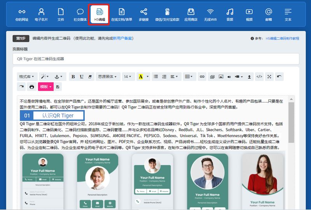Open the 格式库 style dropdown
Screen dimensions: 311x210
(x=26, y=77)
